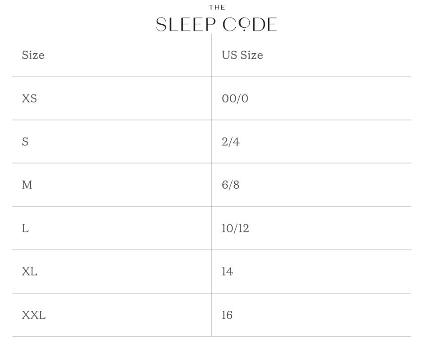Select the XXL size cell
This screenshot has height=353, width=422.
pos(34,315)
